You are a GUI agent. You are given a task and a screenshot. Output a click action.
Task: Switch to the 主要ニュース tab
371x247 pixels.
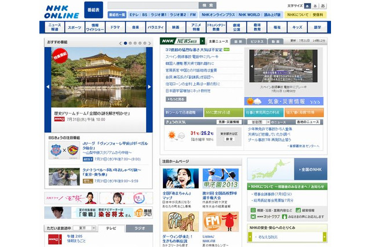(219, 41)
